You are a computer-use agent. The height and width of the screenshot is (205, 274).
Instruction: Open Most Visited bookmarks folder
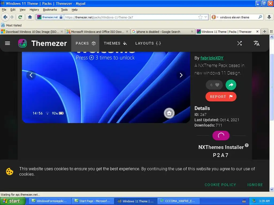(x=12, y=25)
